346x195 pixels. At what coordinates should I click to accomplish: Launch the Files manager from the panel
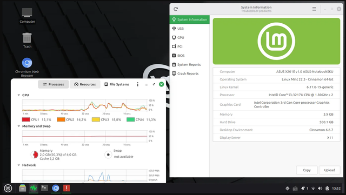(22, 188)
